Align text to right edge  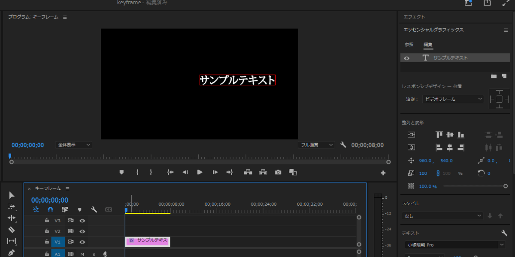(x=461, y=147)
